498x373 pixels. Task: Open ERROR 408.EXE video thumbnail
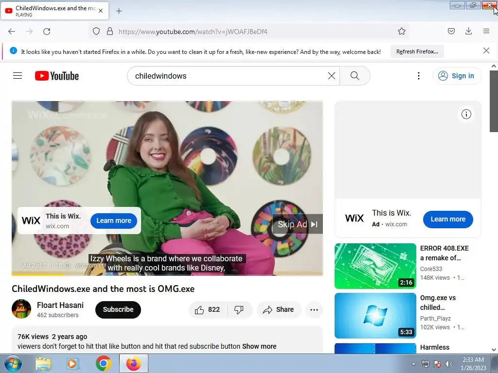point(375,266)
